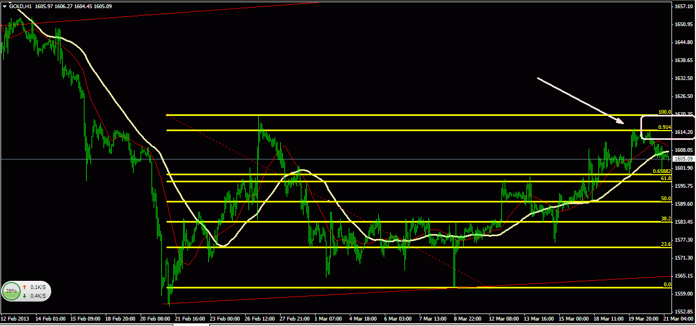Click price scale value 1614.20
This screenshot has height=326, width=696.
tap(683, 132)
